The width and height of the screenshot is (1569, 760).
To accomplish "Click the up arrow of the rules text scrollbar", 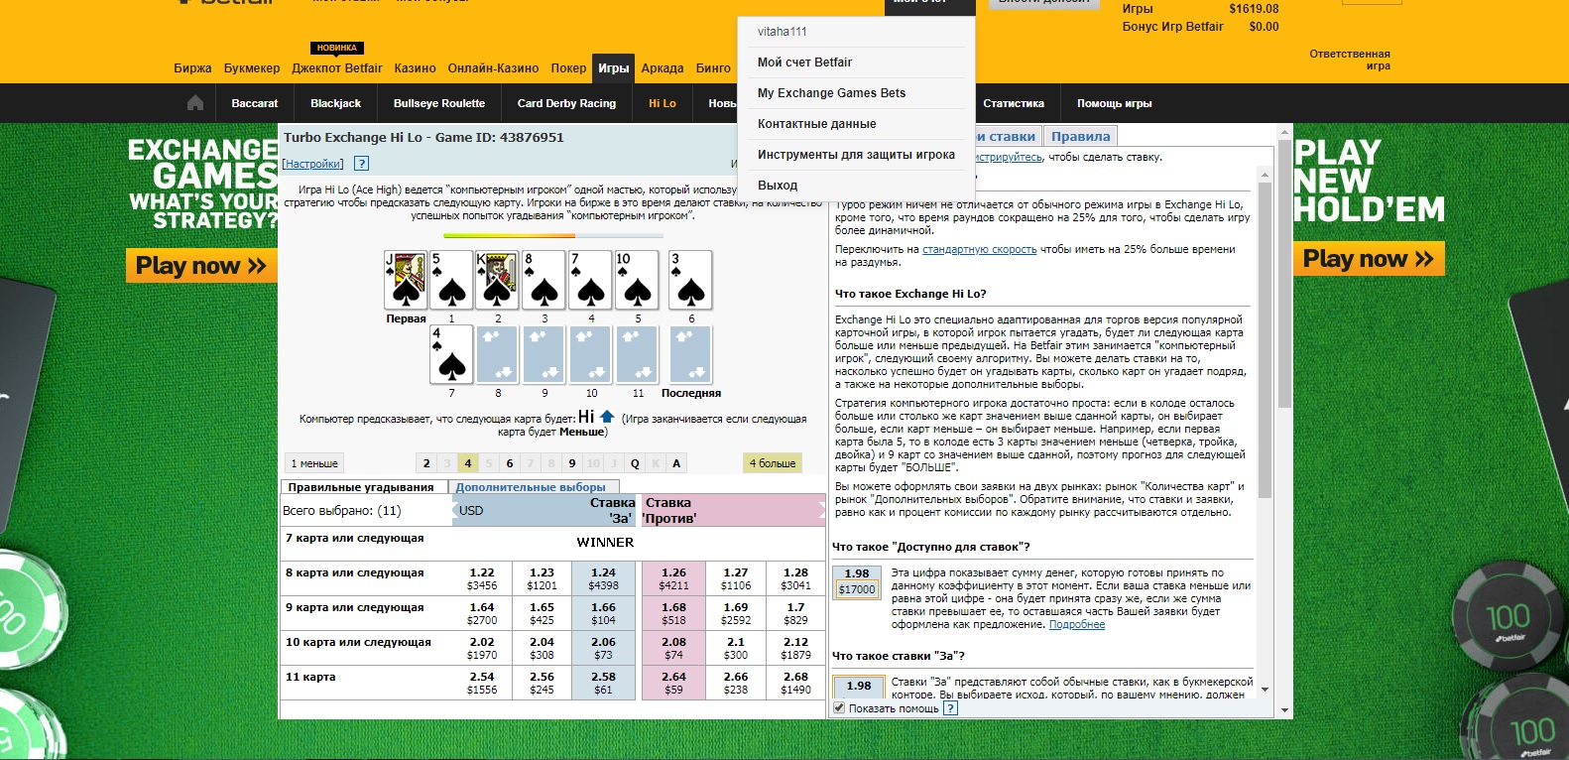I will pyautogui.click(x=1265, y=175).
